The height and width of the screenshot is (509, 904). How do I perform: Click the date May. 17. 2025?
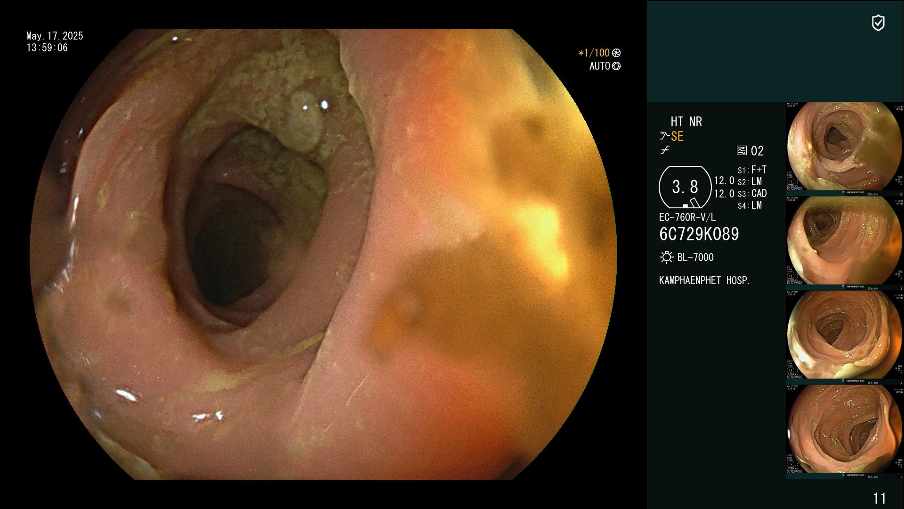[55, 36]
